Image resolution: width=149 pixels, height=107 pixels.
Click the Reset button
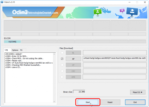pyautogui.click(x=110, y=102)
